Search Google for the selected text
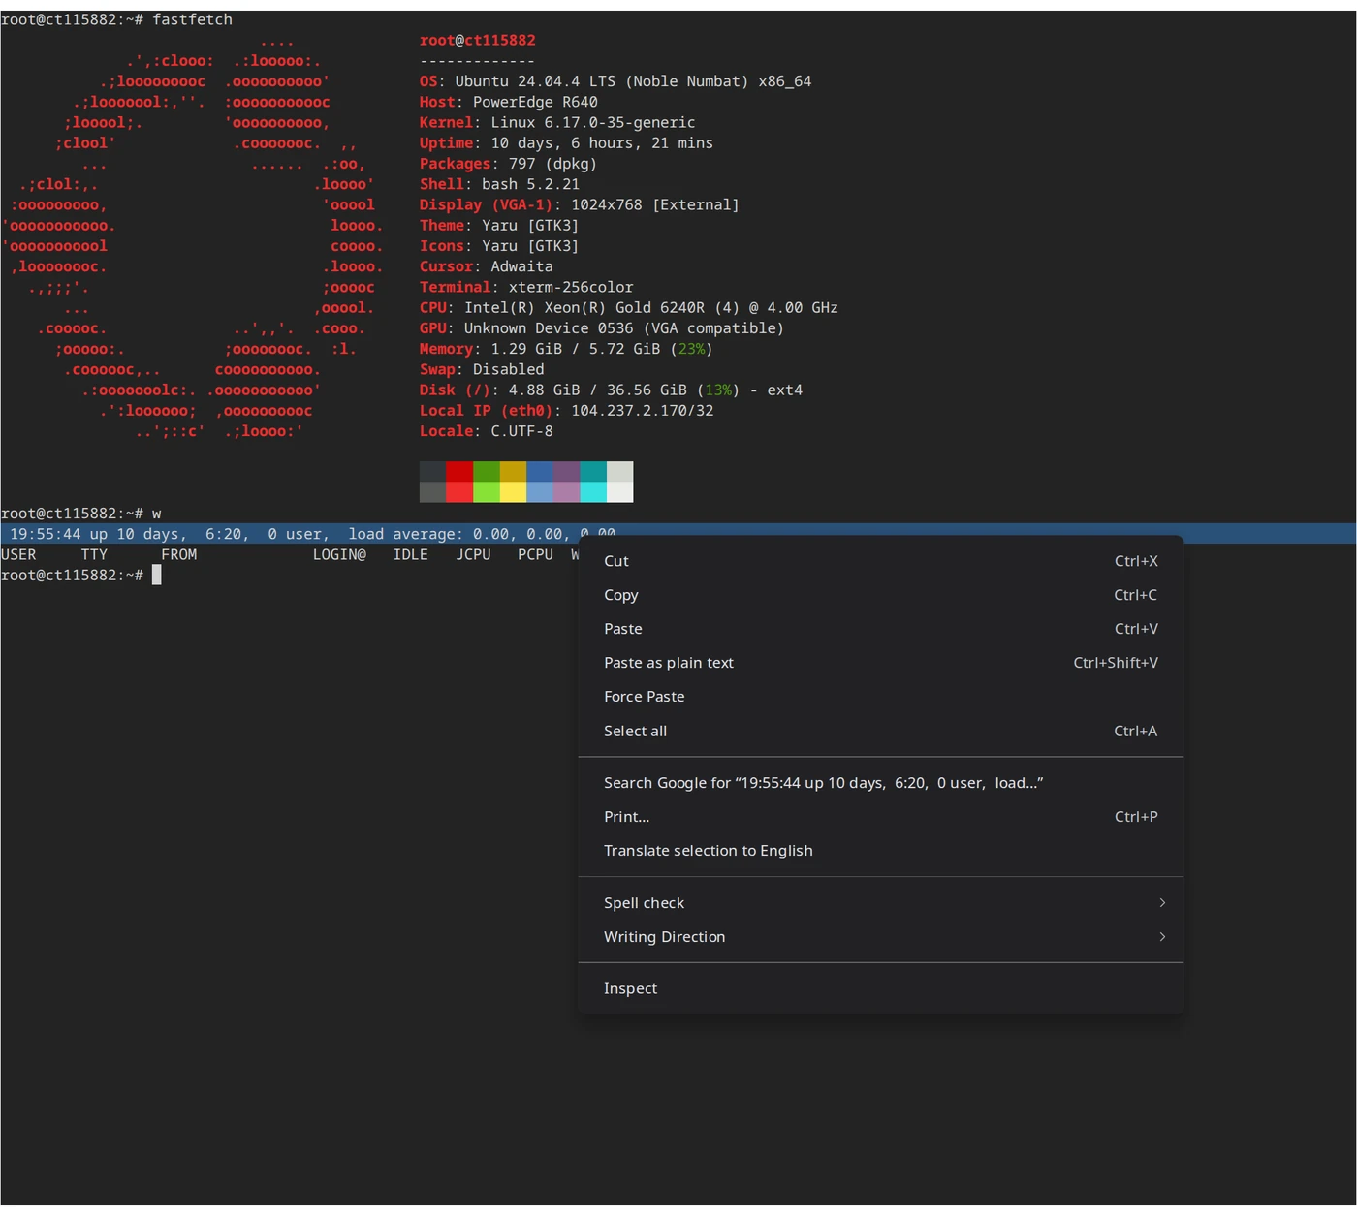The width and height of the screenshot is (1357, 1216). point(880,783)
